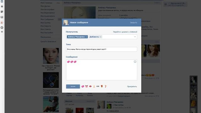Click the Прикрепить attach link
The image size is (201, 113).
point(132,87)
